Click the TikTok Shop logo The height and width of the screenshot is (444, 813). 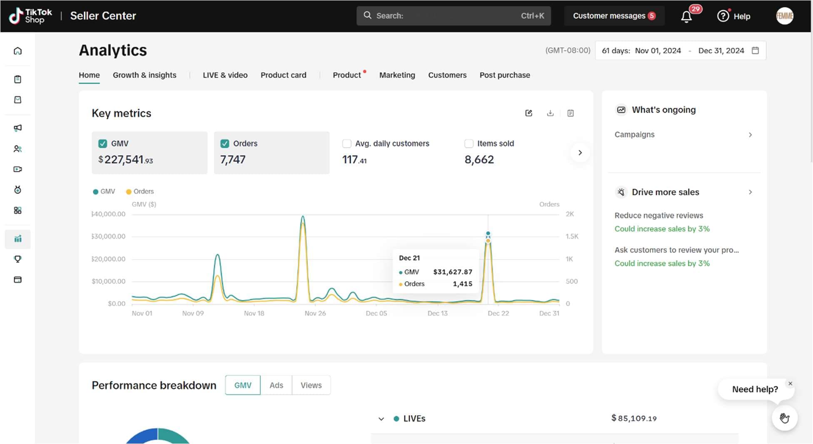pos(30,16)
